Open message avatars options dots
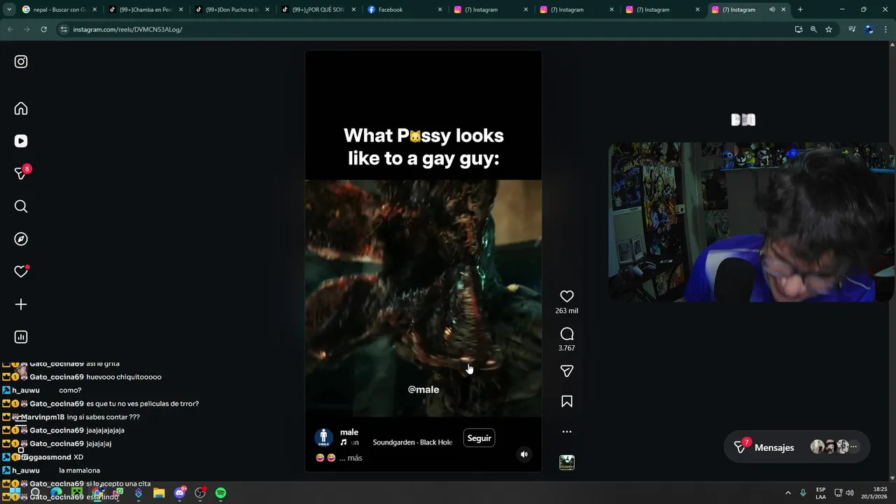The width and height of the screenshot is (896, 504). 853,447
